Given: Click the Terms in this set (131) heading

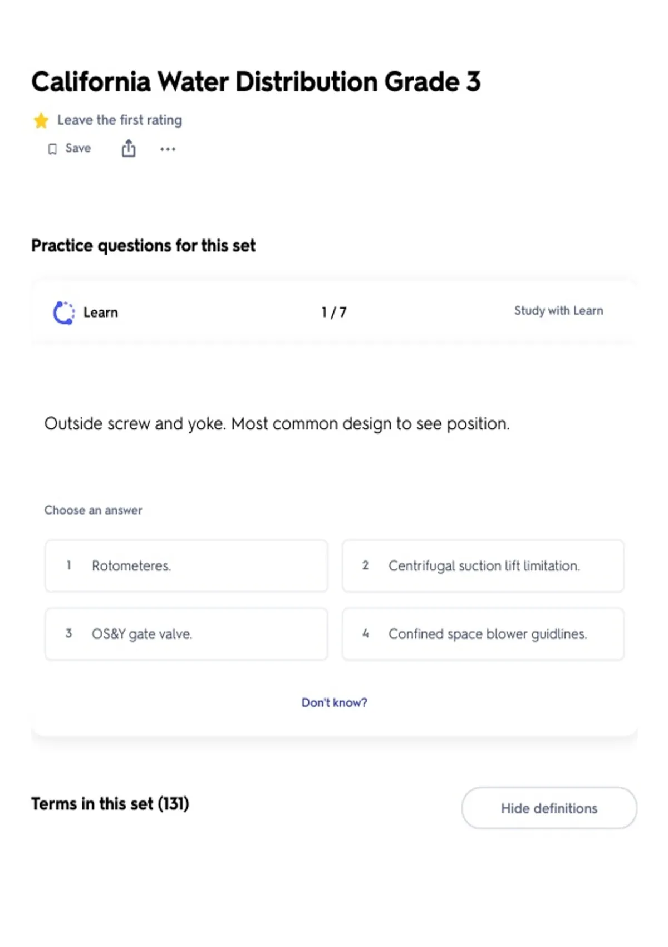Looking at the screenshot, I should [110, 804].
